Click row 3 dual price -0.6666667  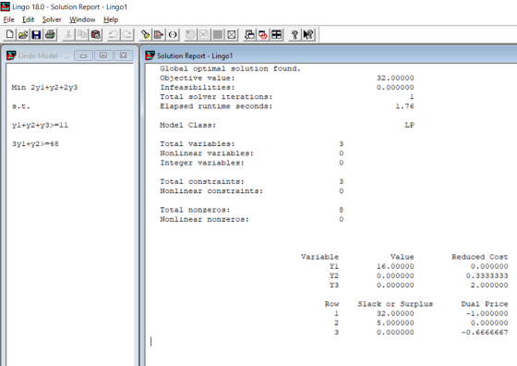(x=485, y=333)
